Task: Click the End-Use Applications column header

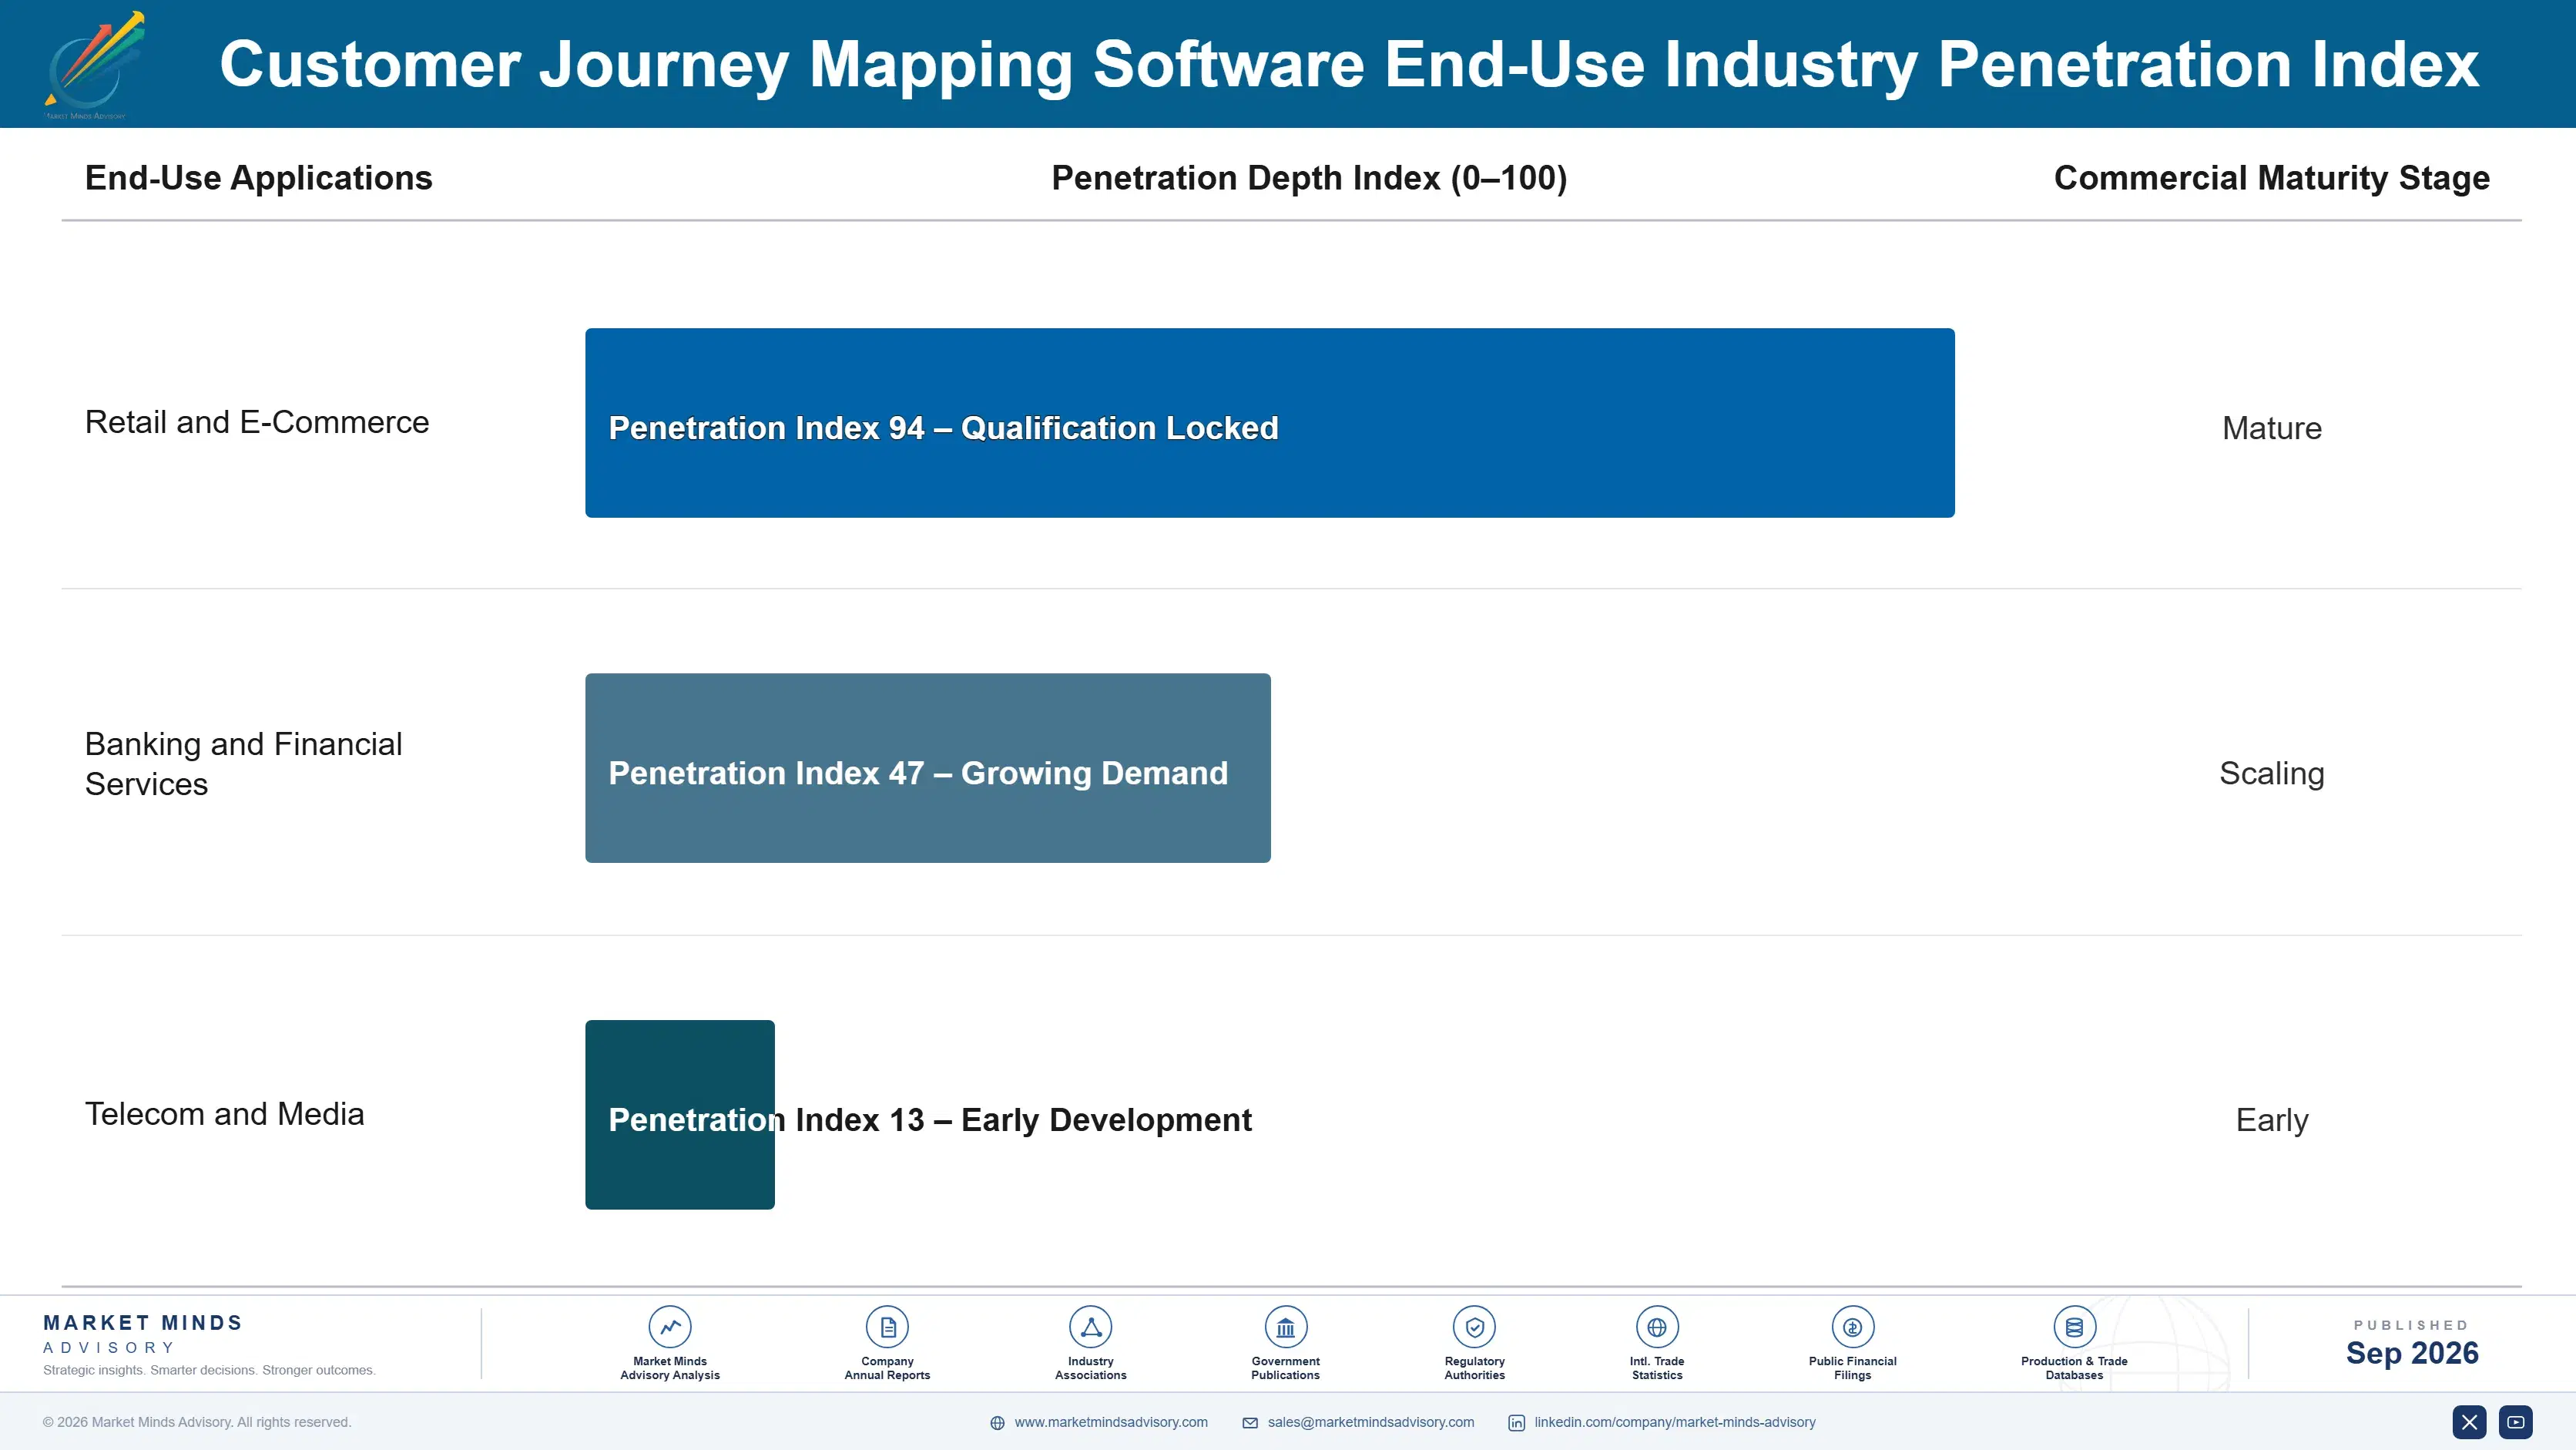Action: [258, 178]
